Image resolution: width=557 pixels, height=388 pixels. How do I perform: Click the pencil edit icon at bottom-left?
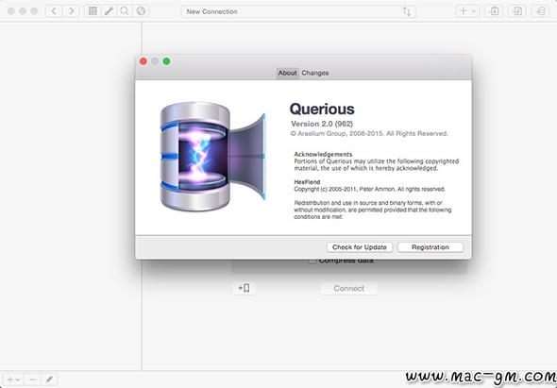pyautogui.click(x=49, y=380)
